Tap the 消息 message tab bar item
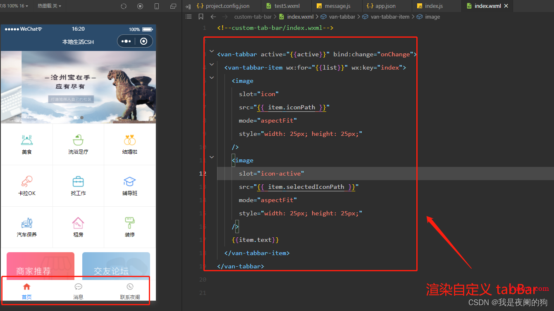Screen dimensions: 554x311 (78, 291)
